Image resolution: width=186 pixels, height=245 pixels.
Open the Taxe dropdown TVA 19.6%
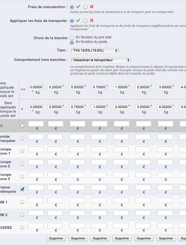(95, 51)
